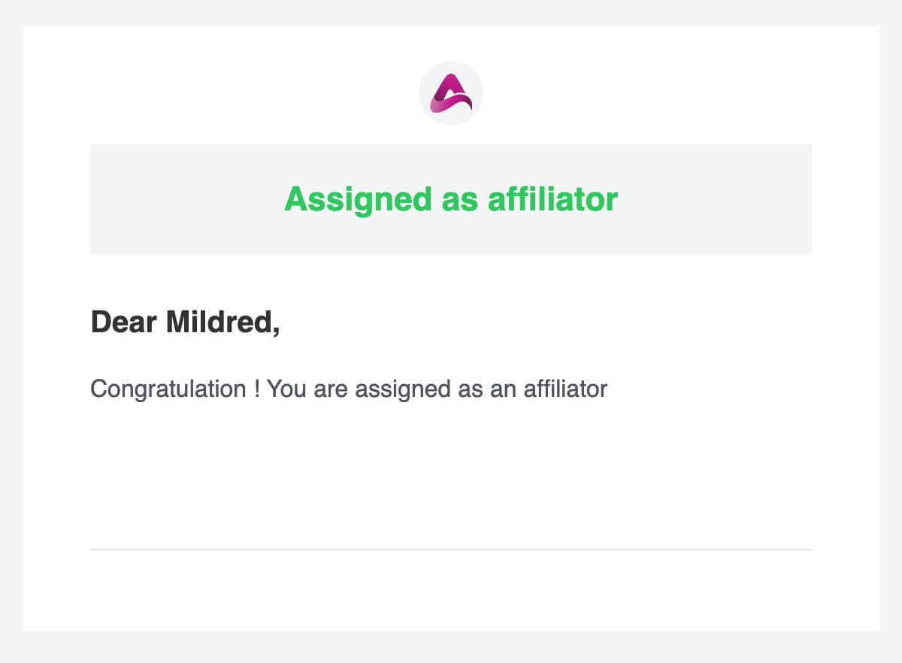The height and width of the screenshot is (663, 902).
Task: Click empty space between body text and divider
Action: [451, 474]
